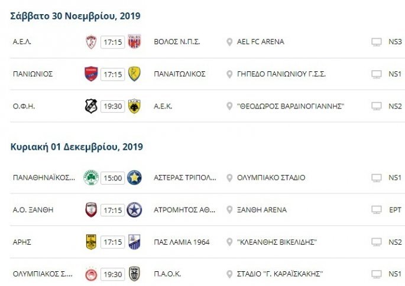Screen dimensions: 405x286
Task: Click the location pin beside AEL FC ARENA
Action: coord(229,42)
